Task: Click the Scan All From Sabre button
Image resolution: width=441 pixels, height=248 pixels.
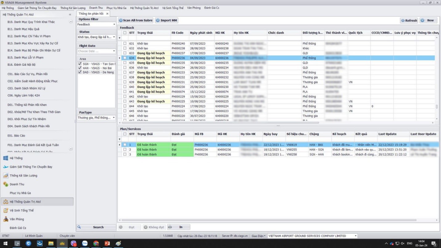Action: (136, 20)
